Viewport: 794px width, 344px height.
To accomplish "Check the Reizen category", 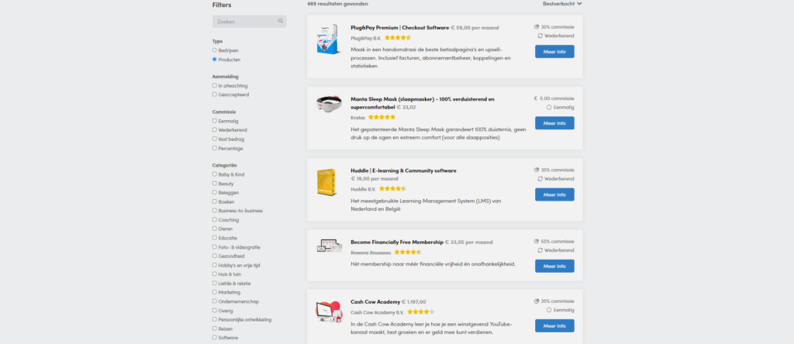I will pos(215,329).
